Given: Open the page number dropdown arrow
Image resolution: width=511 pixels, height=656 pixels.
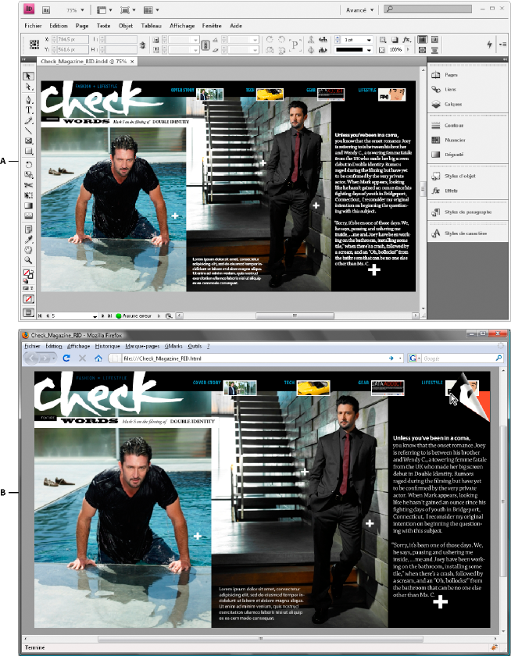Looking at the screenshot, I should [95, 316].
